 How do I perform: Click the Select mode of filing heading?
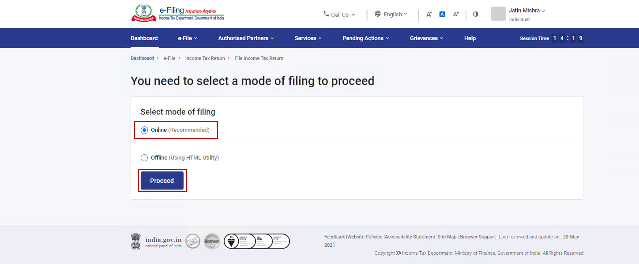point(178,112)
